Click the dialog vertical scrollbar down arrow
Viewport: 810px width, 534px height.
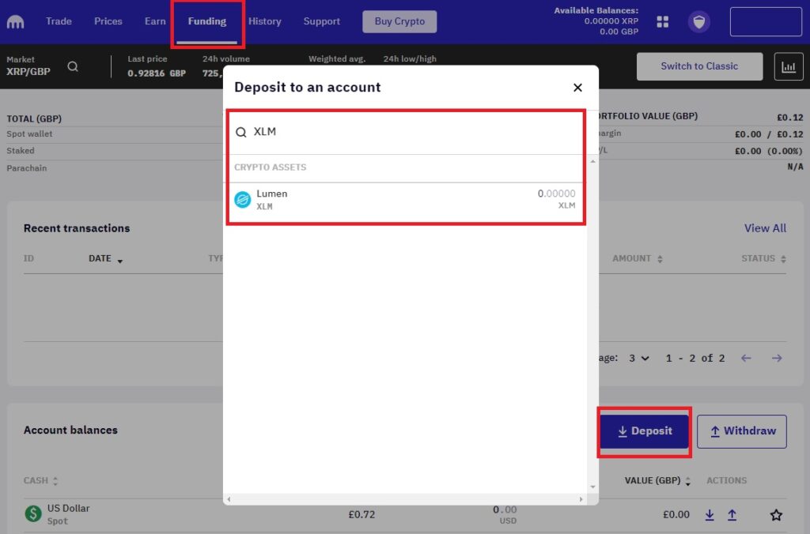coord(592,487)
